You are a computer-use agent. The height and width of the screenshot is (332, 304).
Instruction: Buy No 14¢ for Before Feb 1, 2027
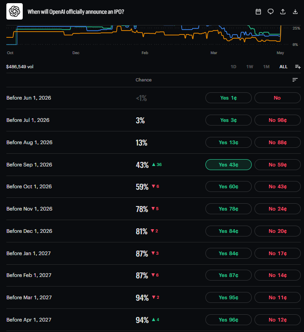pos(277,275)
